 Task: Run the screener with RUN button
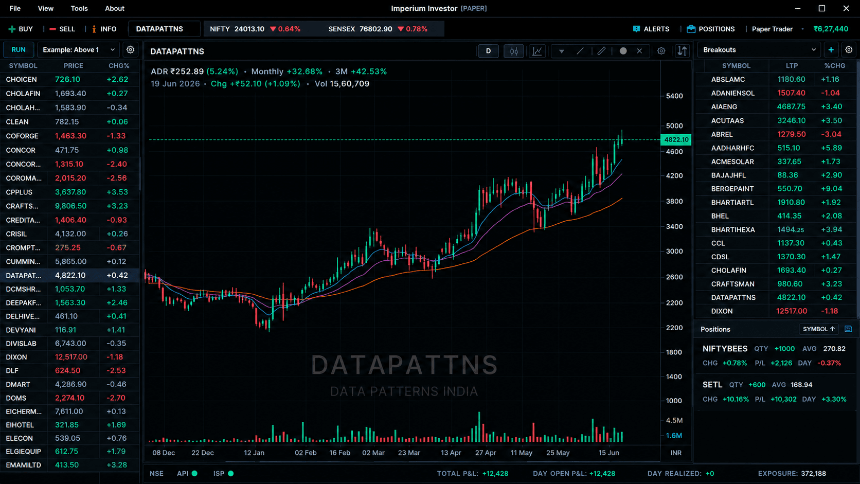pyautogui.click(x=19, y=50)
